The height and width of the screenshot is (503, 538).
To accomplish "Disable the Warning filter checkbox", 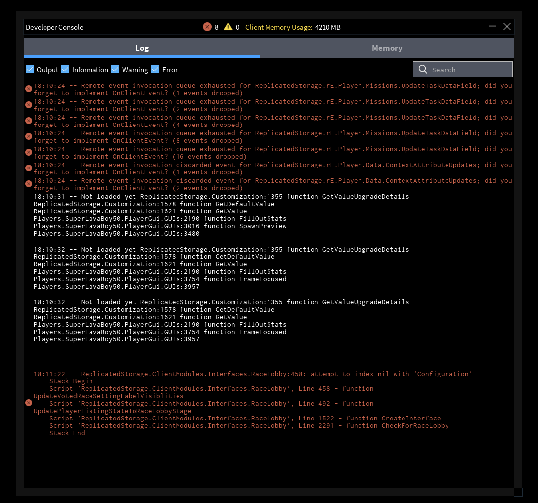I will tap(115, 69).
